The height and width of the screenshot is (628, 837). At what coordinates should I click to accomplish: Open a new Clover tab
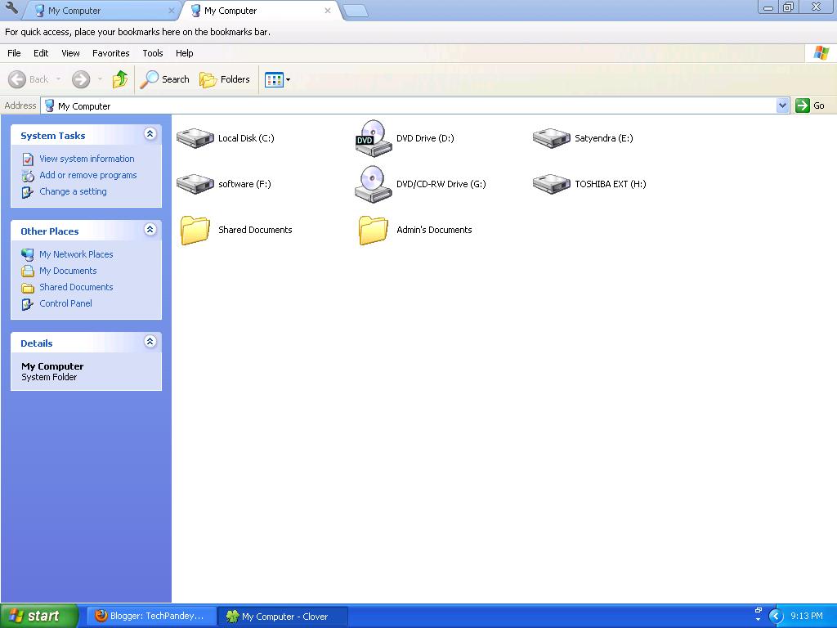(355, 11)
